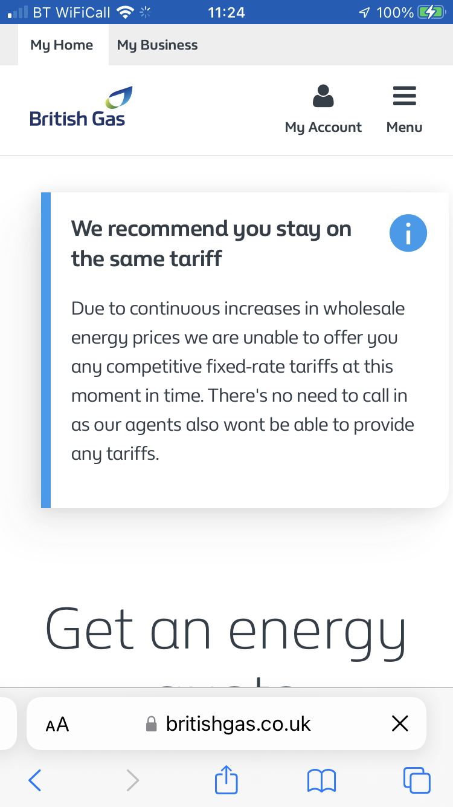Switch to the My Business tab
The image size is (453, 807).
point(157,45)
